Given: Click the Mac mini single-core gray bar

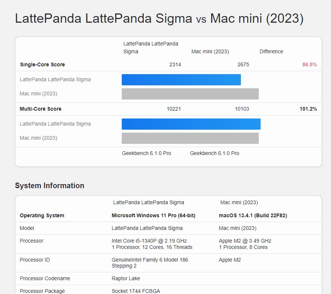Looking at the screenshot, I should [190, 94].
